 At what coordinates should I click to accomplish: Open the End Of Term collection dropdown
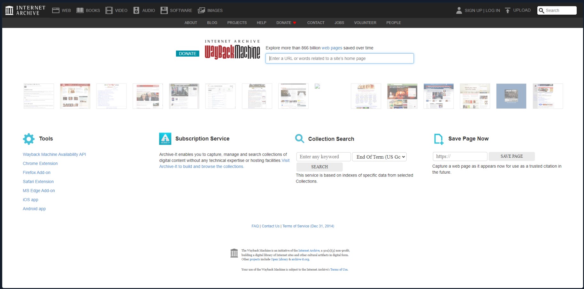[x=379, y=157]
